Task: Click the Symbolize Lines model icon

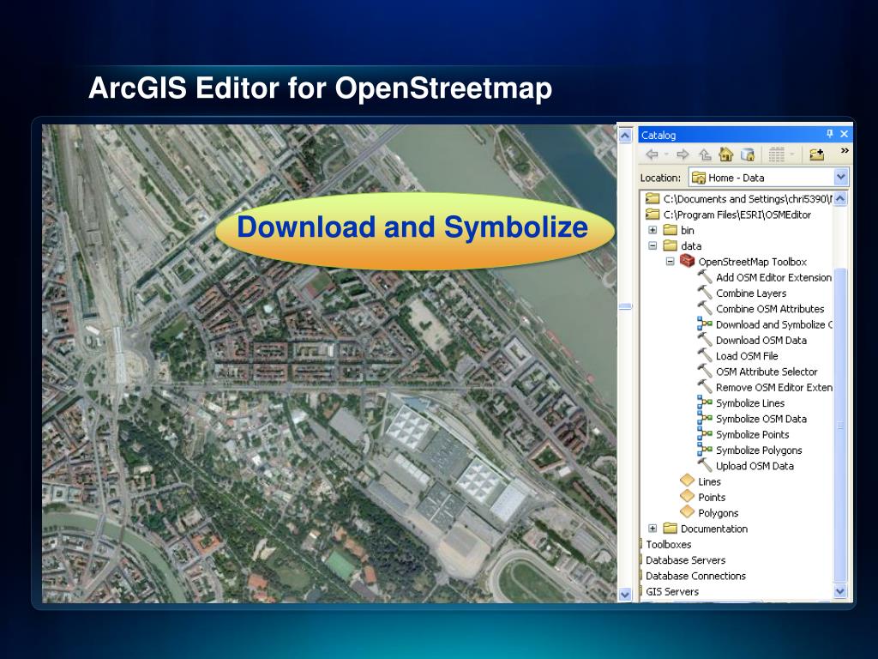Action: click(x=705, y=402)
